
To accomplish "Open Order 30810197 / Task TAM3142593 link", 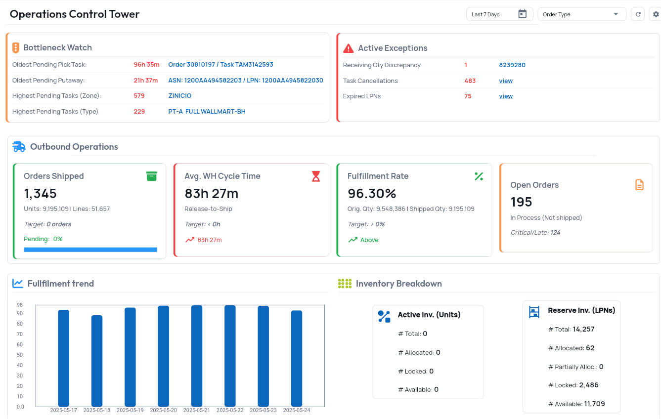I will click(220, 65).
